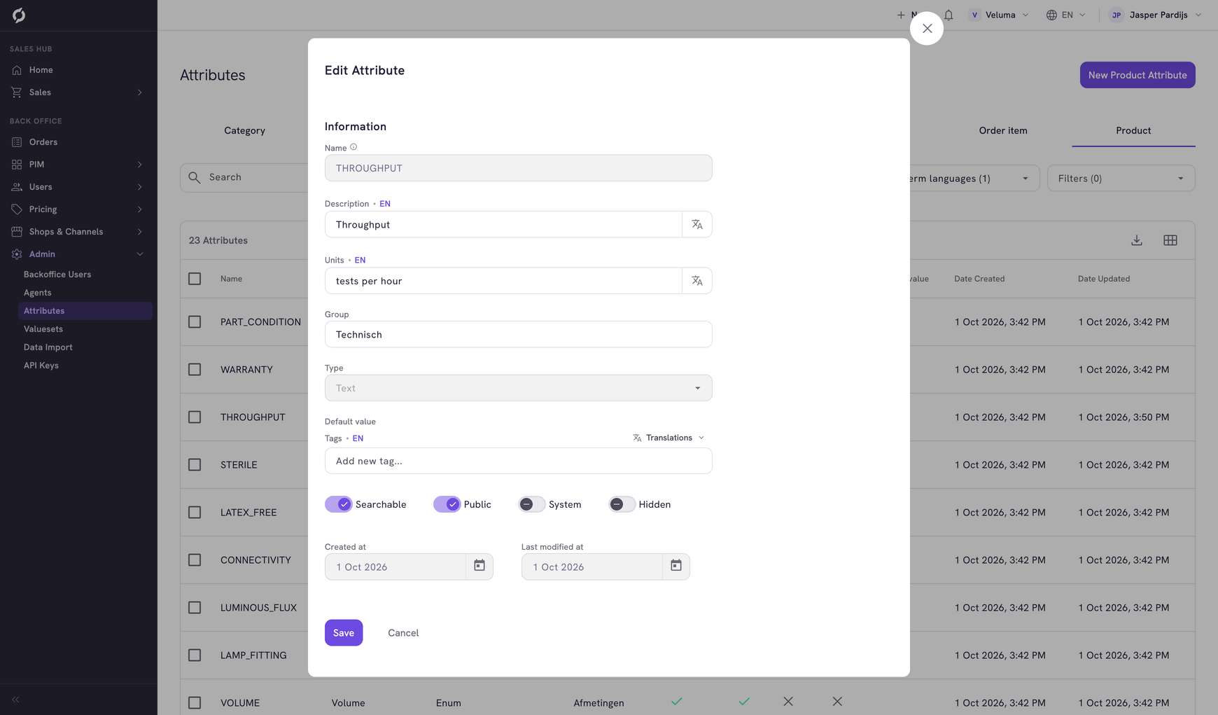This screenshot has height=715, width=1218.
Task: Open Valuesets in sidebar
Action: pyautogui.click(x=43, y=329)
